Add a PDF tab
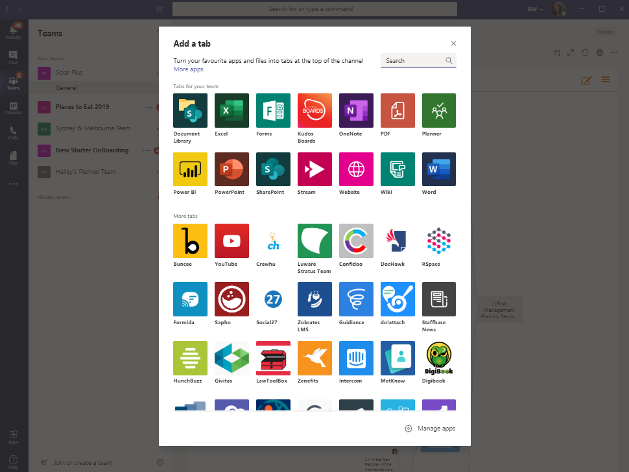 [398, 110]
